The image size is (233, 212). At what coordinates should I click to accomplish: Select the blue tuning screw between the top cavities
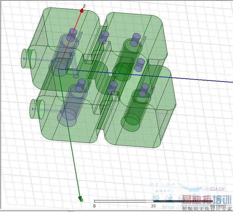(x=104, y=37)
